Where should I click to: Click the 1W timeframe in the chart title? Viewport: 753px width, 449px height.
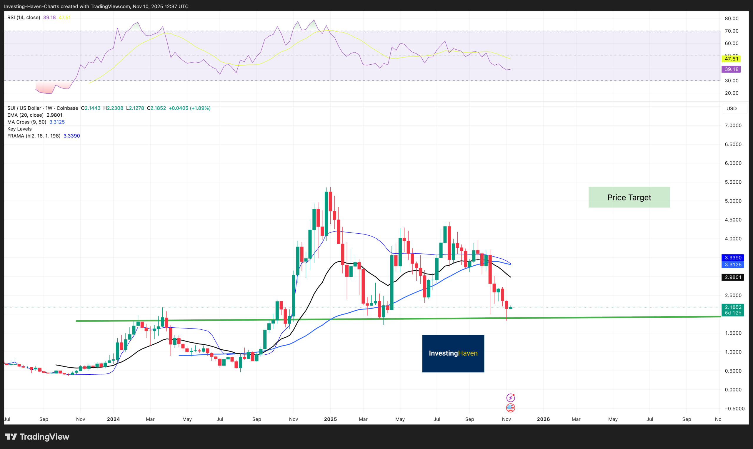pos(48,108)
